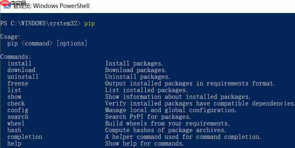Click the 'install' command name
This screenshot has height=148, width=295.
coord(19,64)
